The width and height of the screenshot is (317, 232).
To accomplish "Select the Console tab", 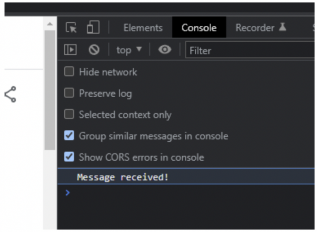I will point(199,28).
